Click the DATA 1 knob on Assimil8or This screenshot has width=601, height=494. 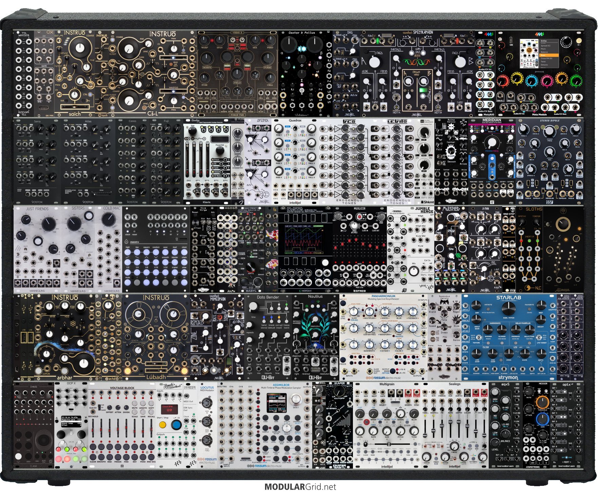click(296, 399)
